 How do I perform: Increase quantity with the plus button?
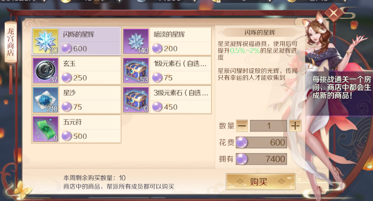[295, 126]
